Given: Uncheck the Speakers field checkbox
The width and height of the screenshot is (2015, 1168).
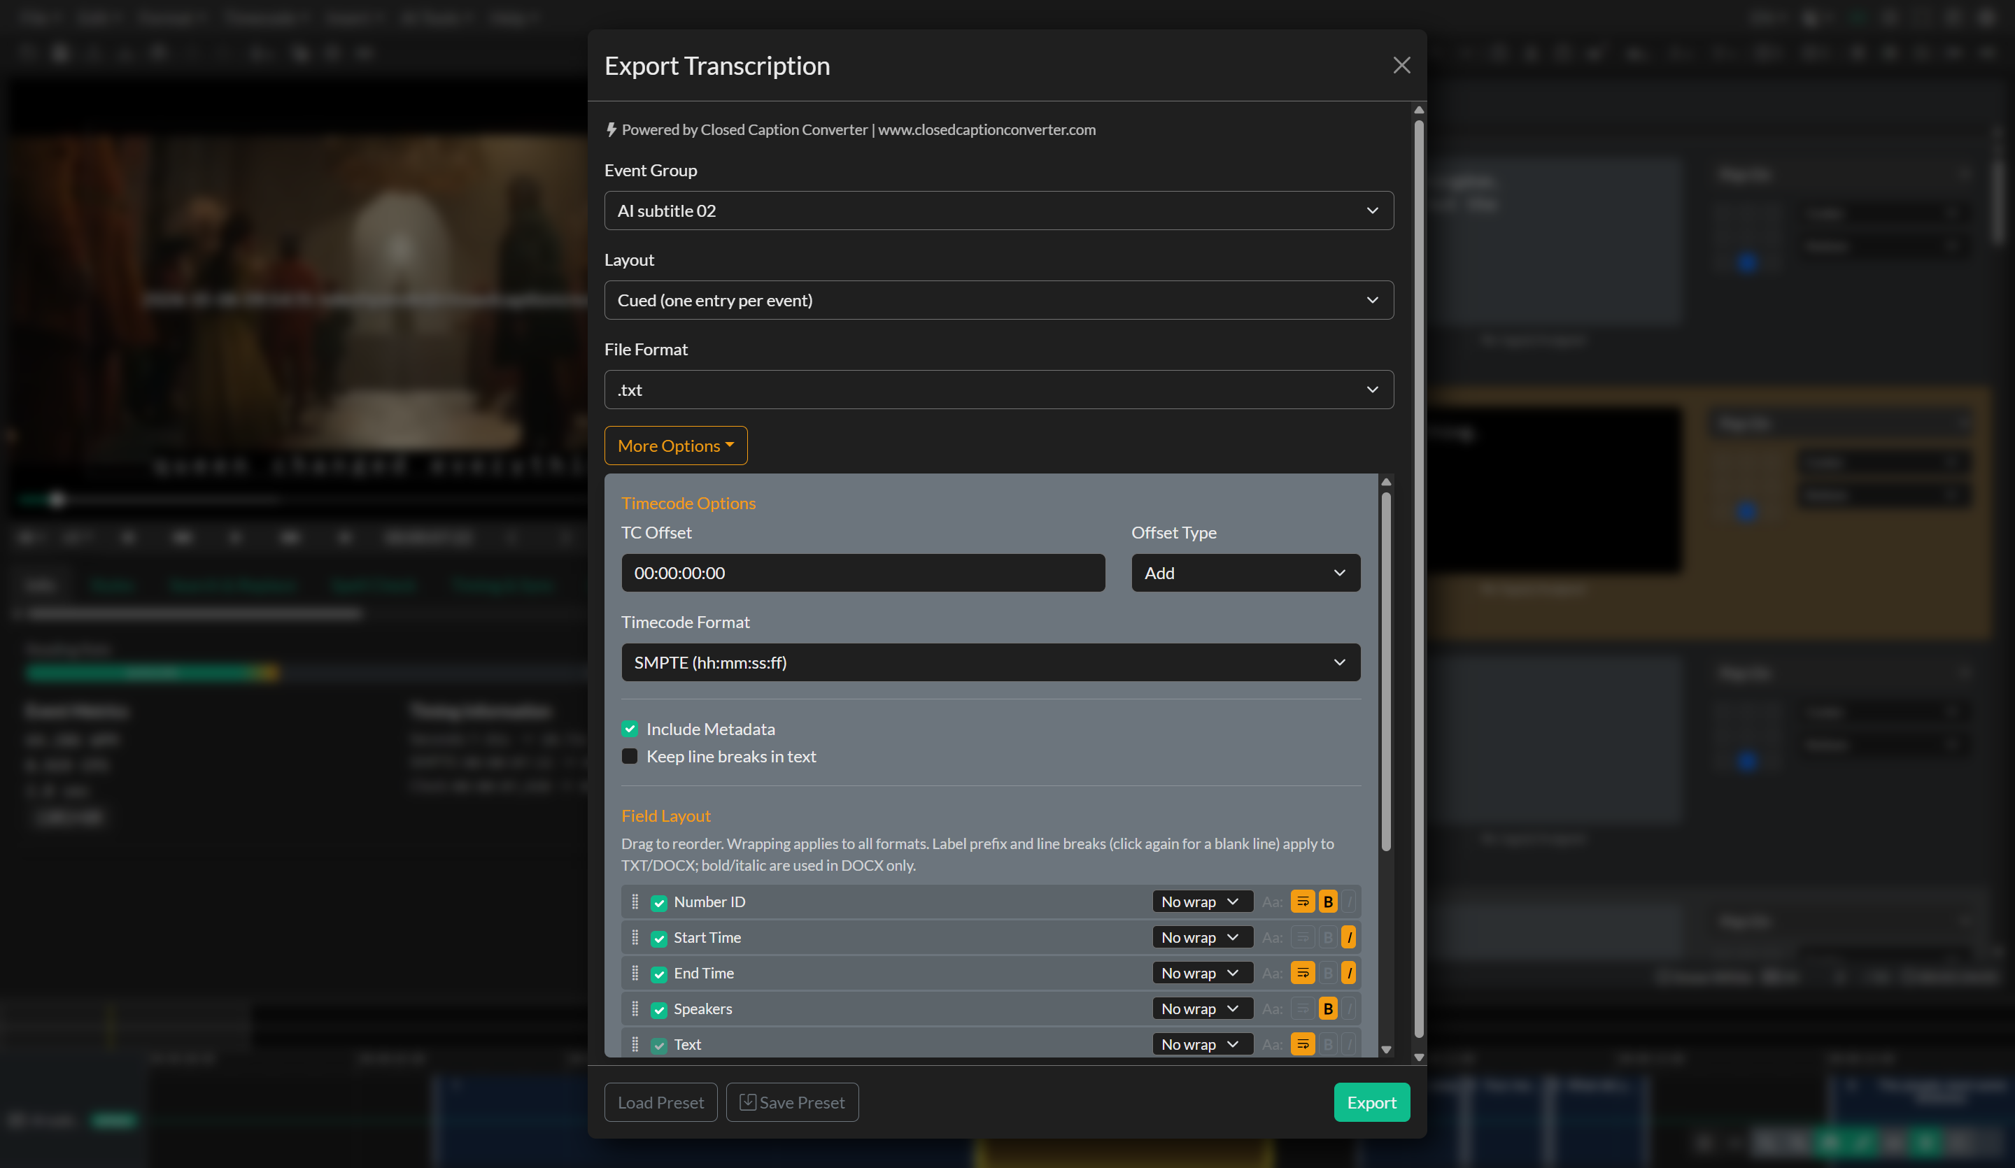Looking at the screenshot, I should pyautogui.click(x=659, y=1010).
